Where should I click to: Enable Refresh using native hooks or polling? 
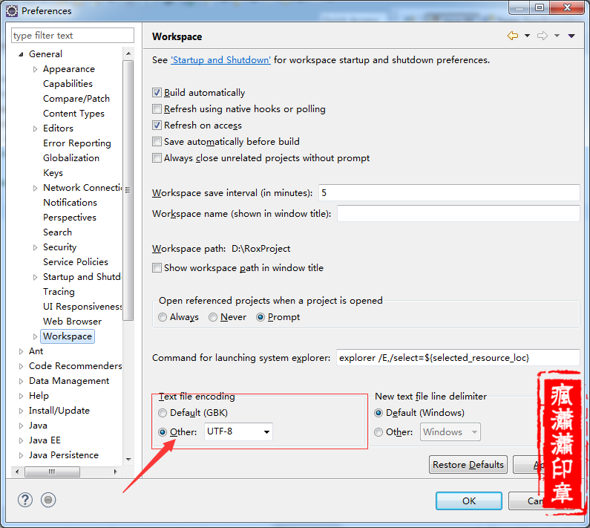[x=157, y=109]
